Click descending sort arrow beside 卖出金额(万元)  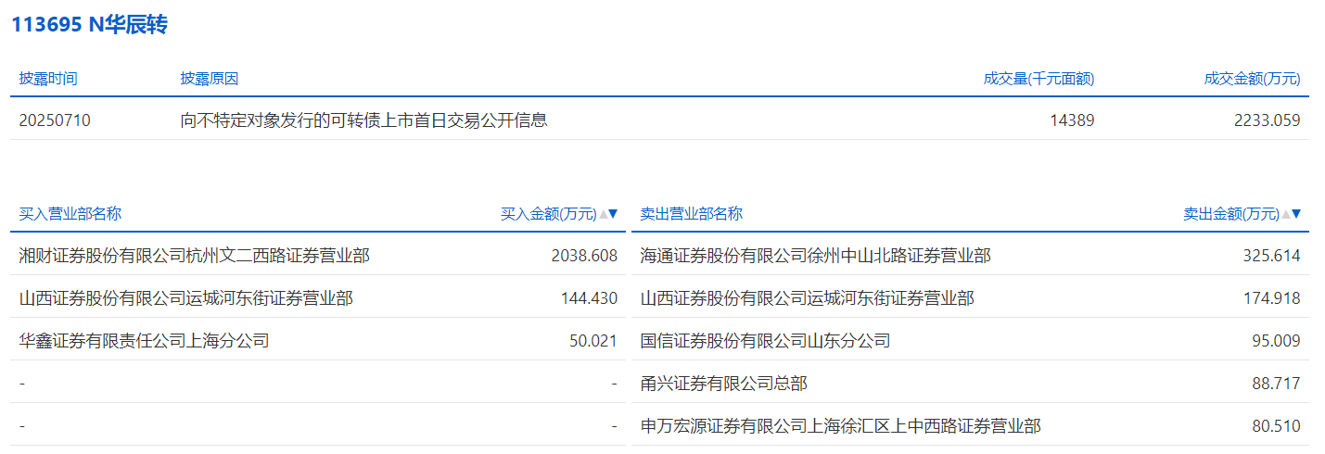click(x=1296, y=214)
